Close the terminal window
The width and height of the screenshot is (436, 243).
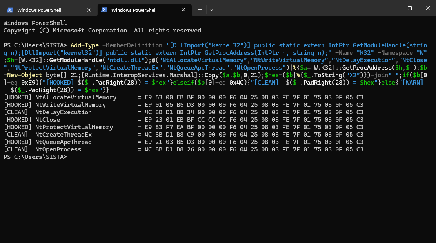(x=428, y=8)
